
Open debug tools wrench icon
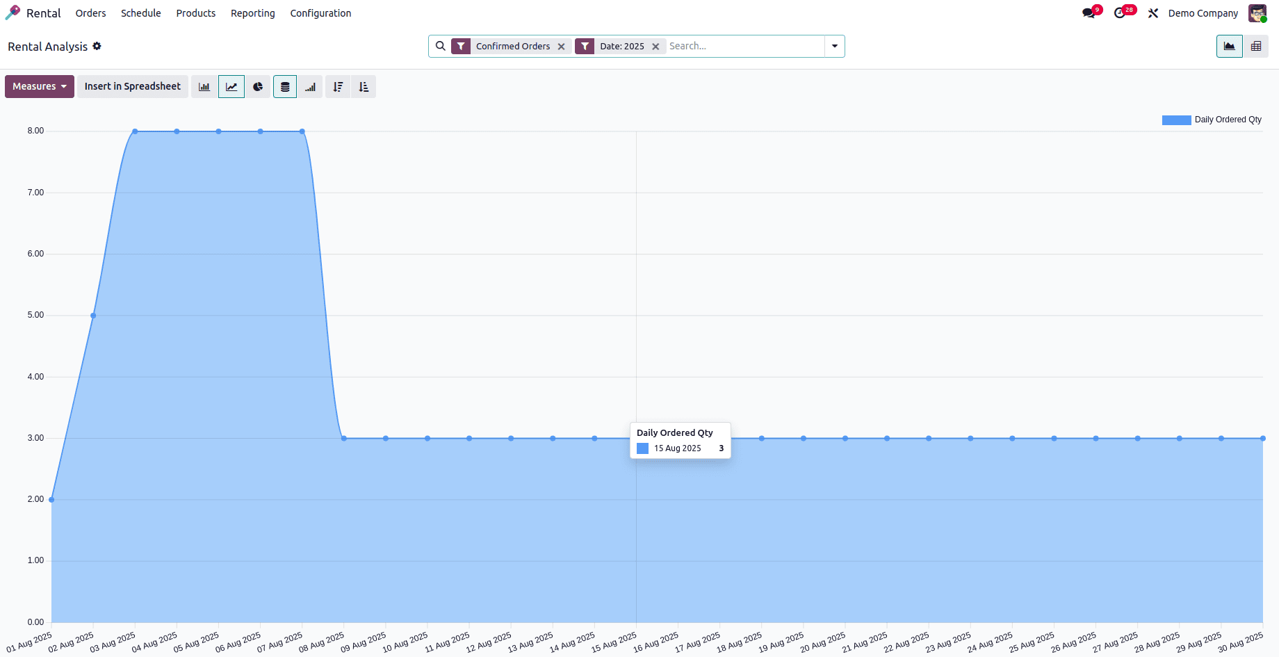click(1153, 13)
